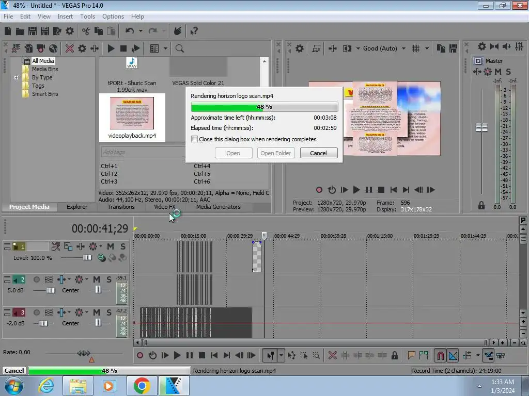The width and height of the screenshot is (529, 396).
Task: Click track 2 Track FX icon
Action: coord(79,279)
